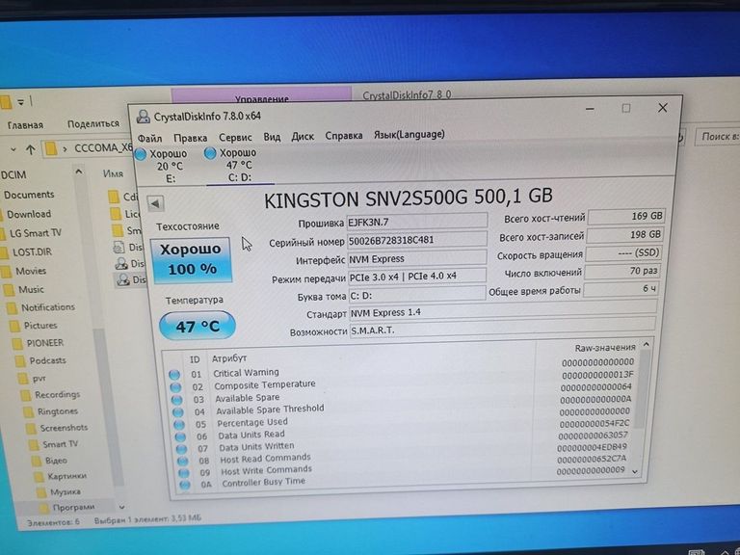Click the attribute list scroll up arrow
Viewport: 740px width, 555px height.
pyautogui.click(x=647, y=345)
